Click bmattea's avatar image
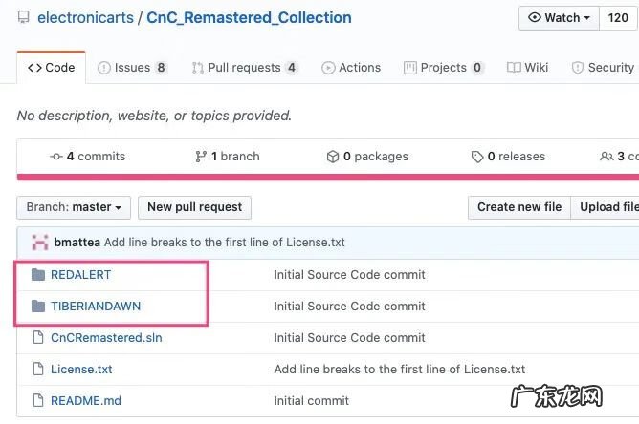This screenshot has height=424, width=639. [x=40, y=243]
